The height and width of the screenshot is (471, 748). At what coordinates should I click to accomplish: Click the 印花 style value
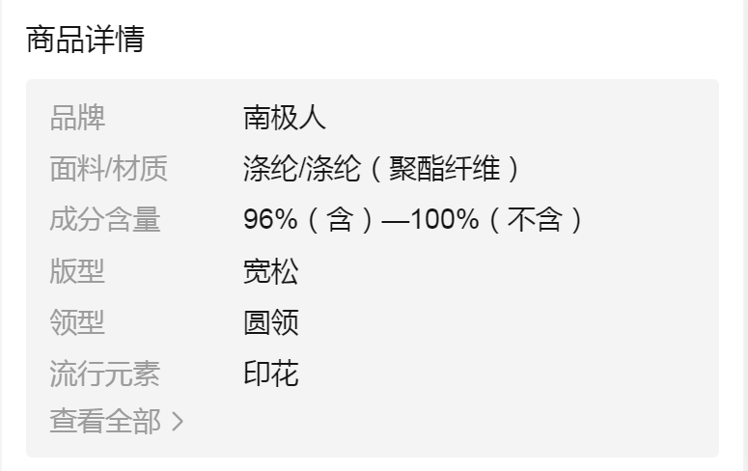pos(271,374)
